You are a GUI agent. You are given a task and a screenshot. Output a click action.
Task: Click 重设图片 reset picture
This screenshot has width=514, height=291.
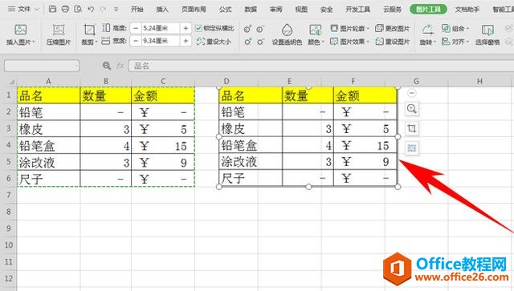[x=393, y=42]
